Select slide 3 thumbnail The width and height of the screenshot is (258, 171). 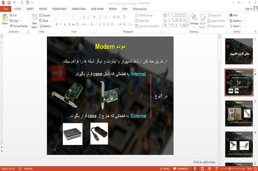click(x=239, y=113)
